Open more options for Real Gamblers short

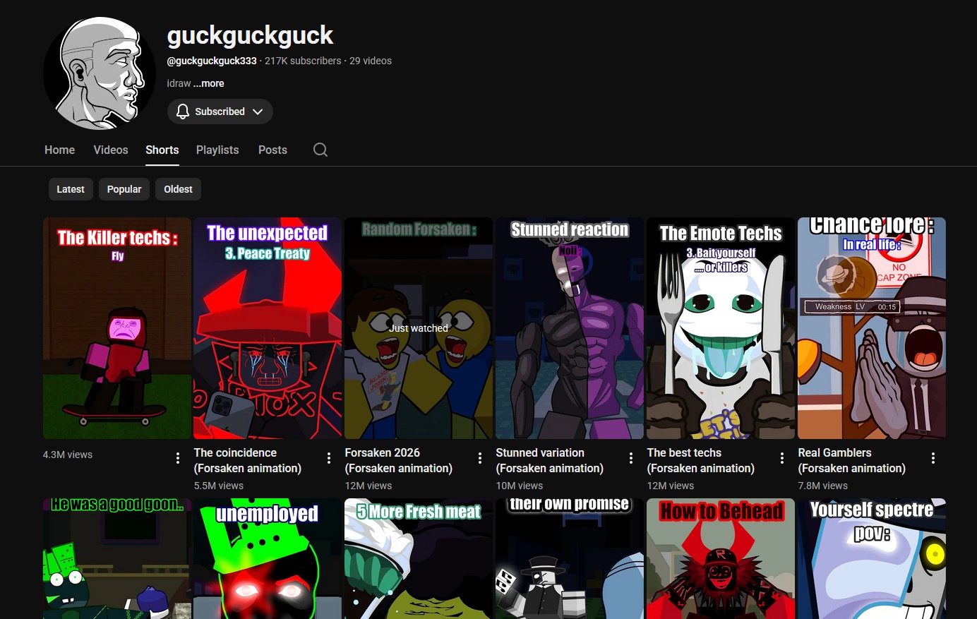click(933, 458)
